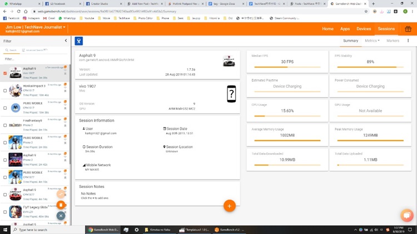Viewport: 417px width, 234px height.
Task: Open the Gmail bookmark
Action: 49,18
